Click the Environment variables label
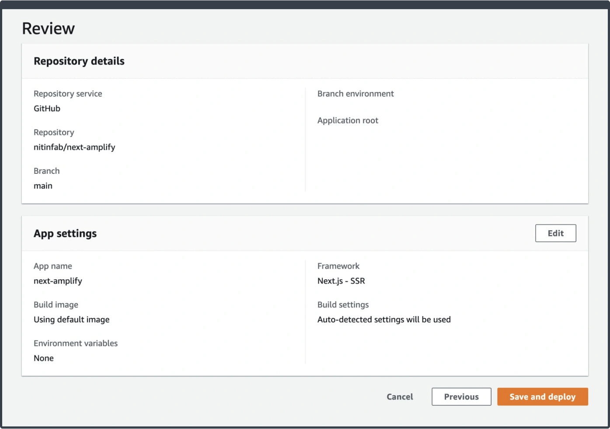 [x=76, y=343]
